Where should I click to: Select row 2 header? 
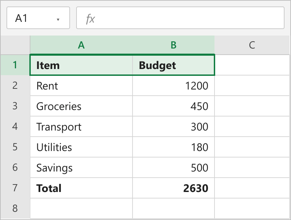pos(15,85)
